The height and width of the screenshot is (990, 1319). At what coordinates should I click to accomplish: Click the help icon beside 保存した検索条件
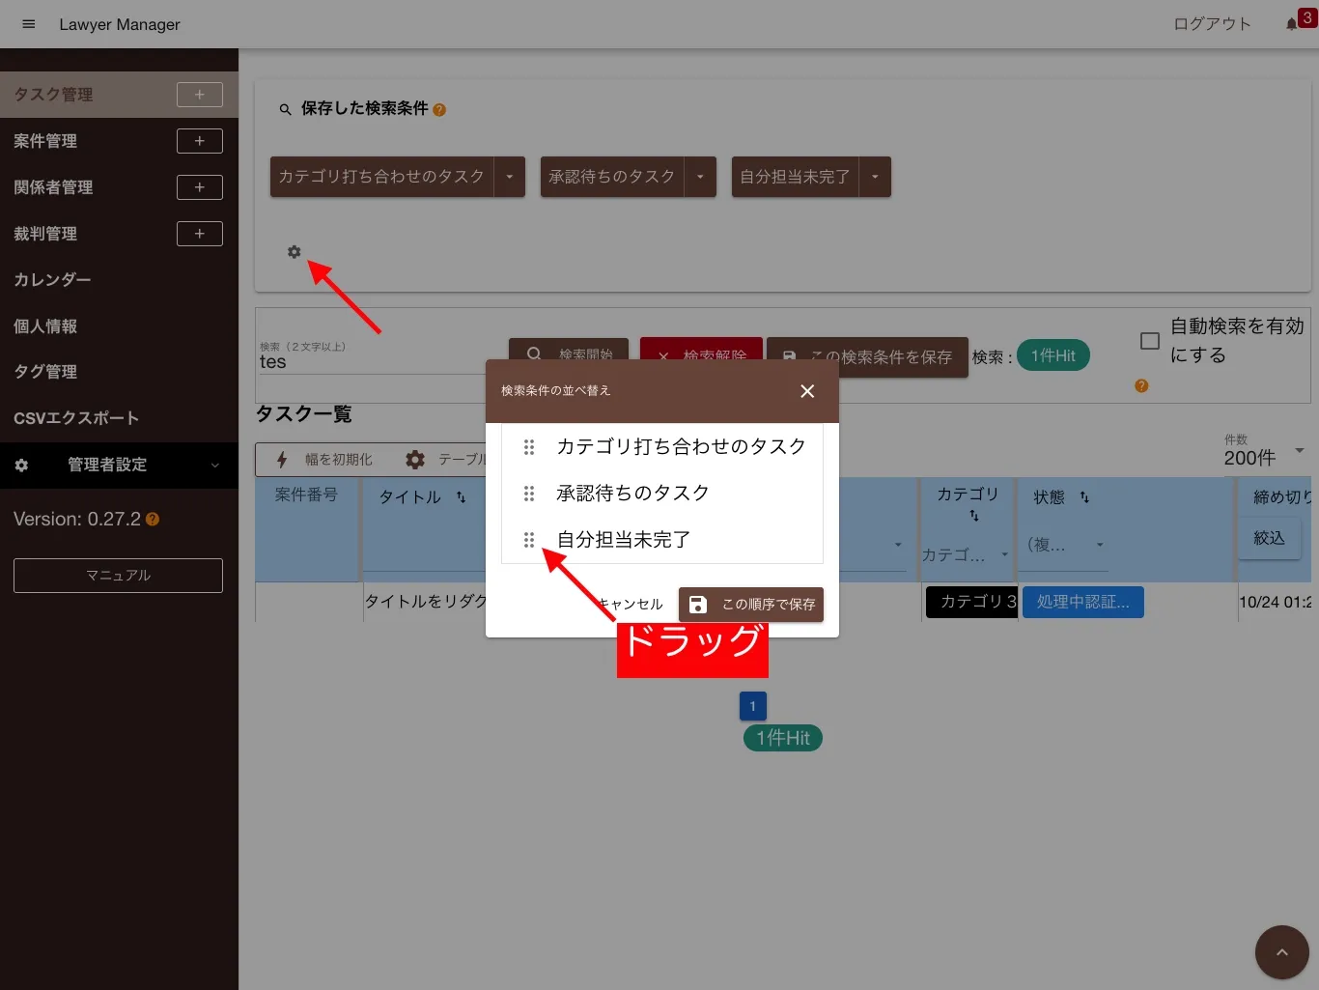(439, 110)
